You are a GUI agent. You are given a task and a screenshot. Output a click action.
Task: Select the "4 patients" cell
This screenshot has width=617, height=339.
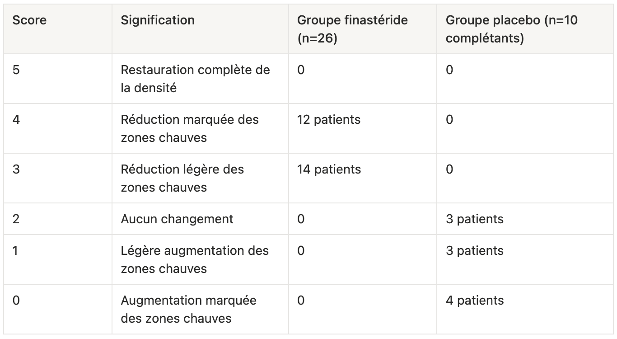coord(474,301)
